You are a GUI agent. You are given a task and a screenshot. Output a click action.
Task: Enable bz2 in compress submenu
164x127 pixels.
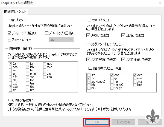click(x=89, y=88)
